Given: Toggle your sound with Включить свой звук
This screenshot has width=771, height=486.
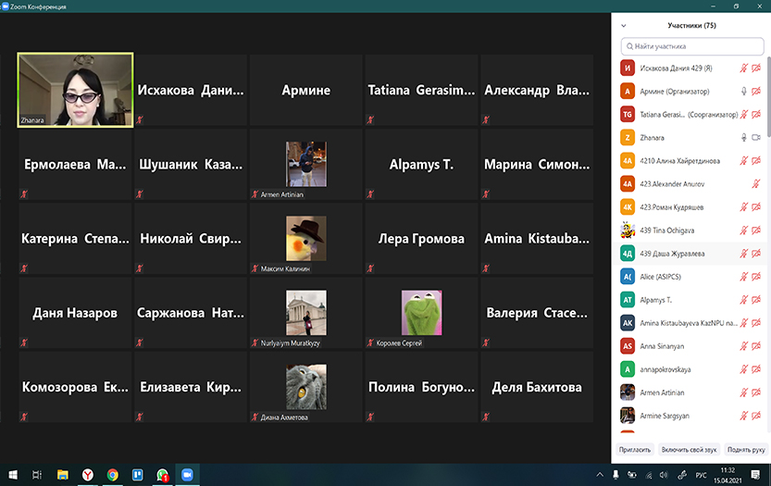Looking at the screenshot, I should pos(690,450).
